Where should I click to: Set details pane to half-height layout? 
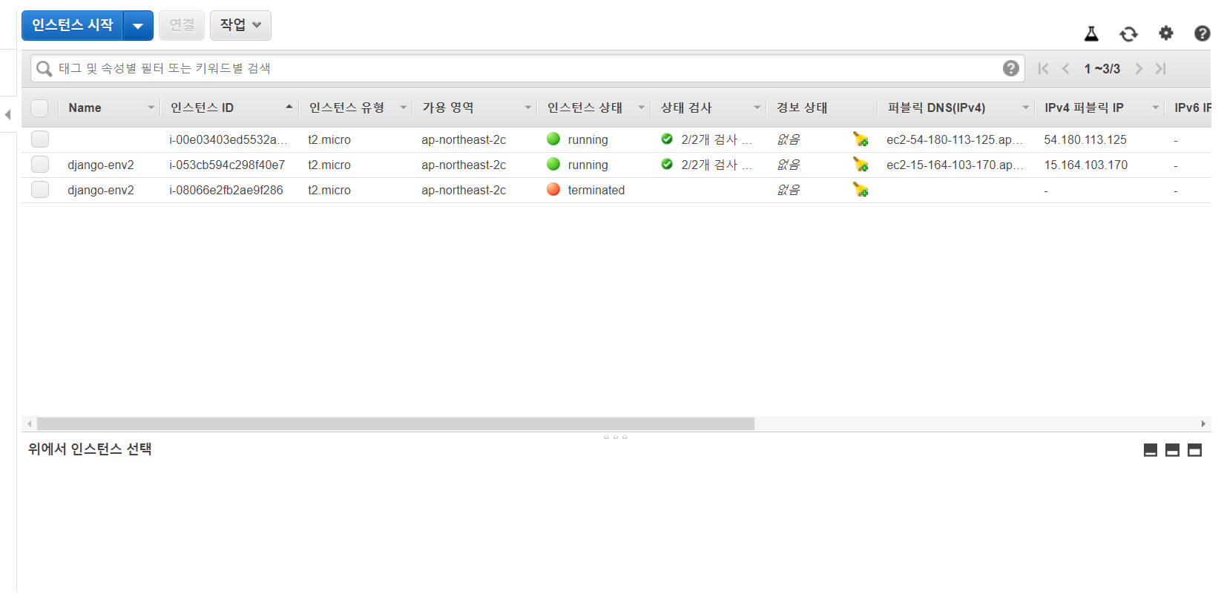coord(1173,450)
